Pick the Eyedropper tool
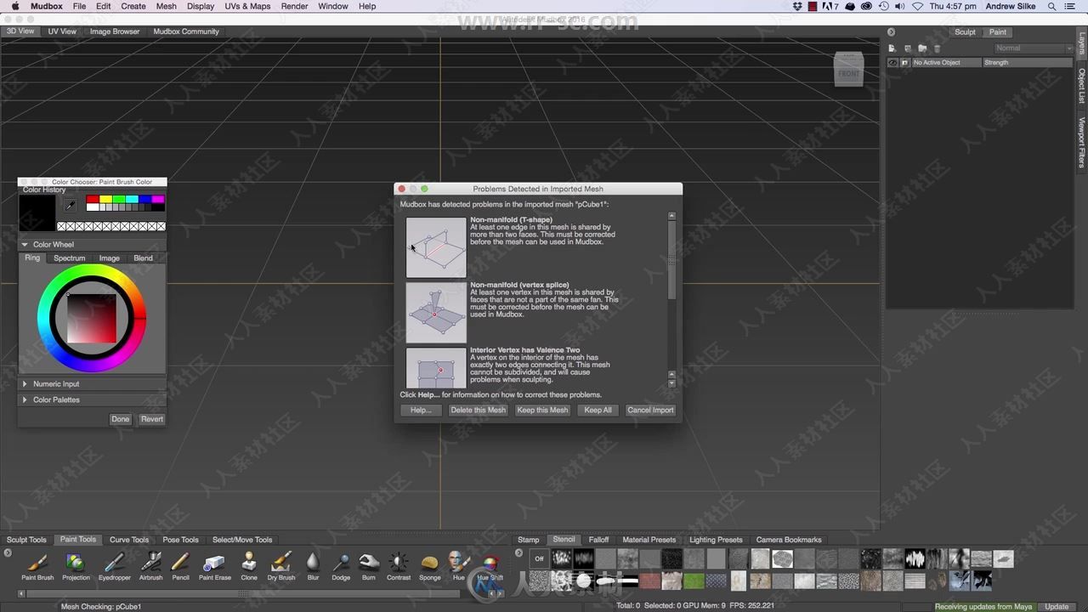 pos(114,566)
